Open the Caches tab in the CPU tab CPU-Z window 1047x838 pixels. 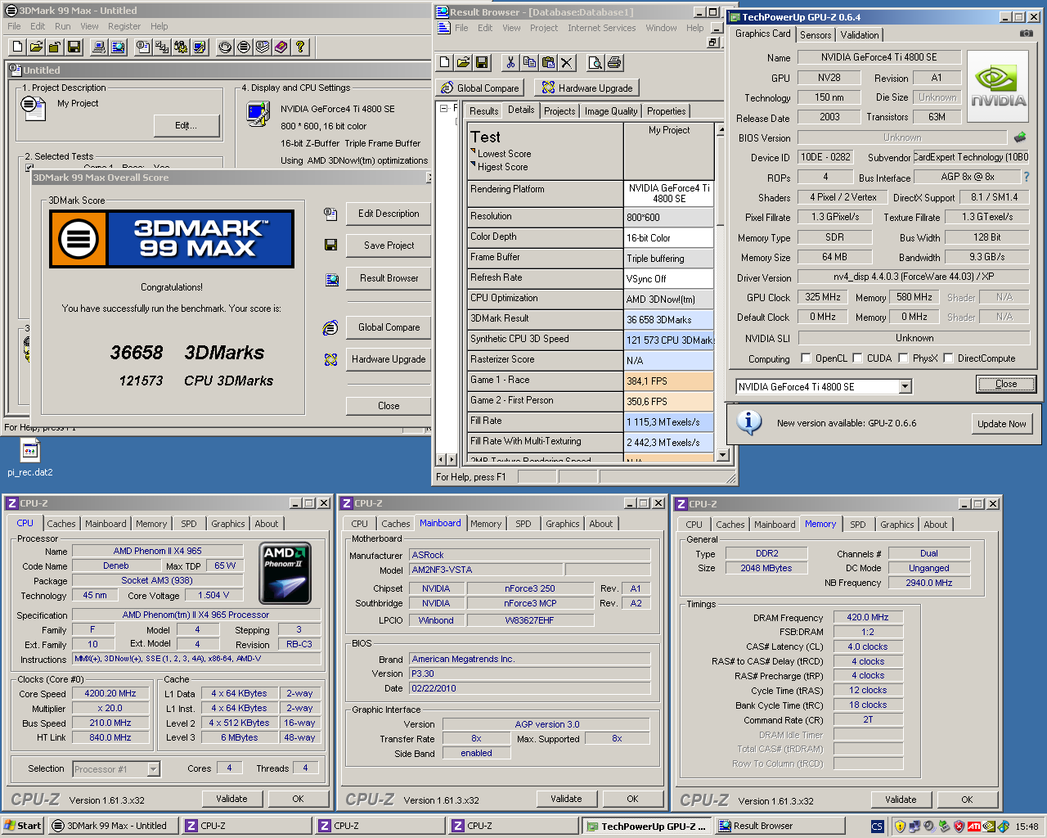[61, 524]
